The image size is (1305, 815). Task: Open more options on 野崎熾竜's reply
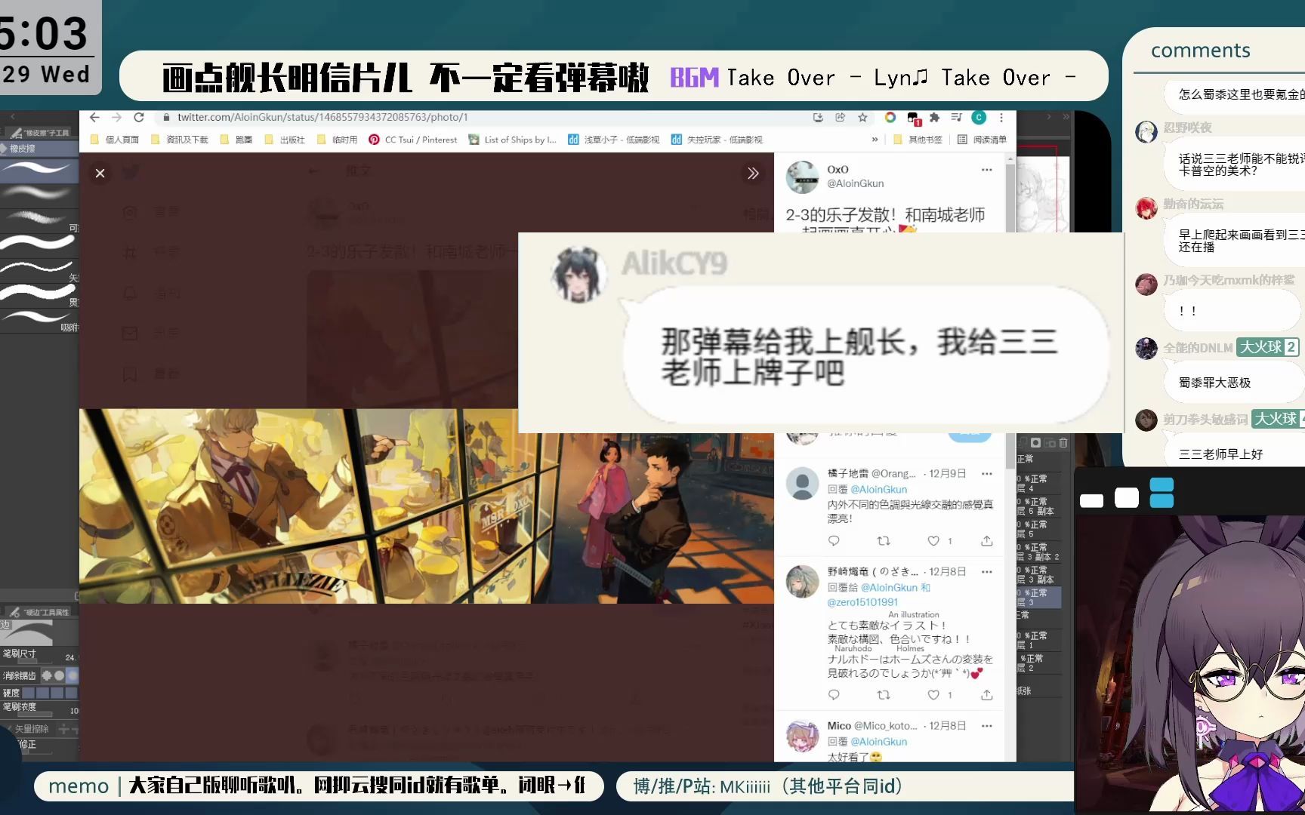point(986,572)
